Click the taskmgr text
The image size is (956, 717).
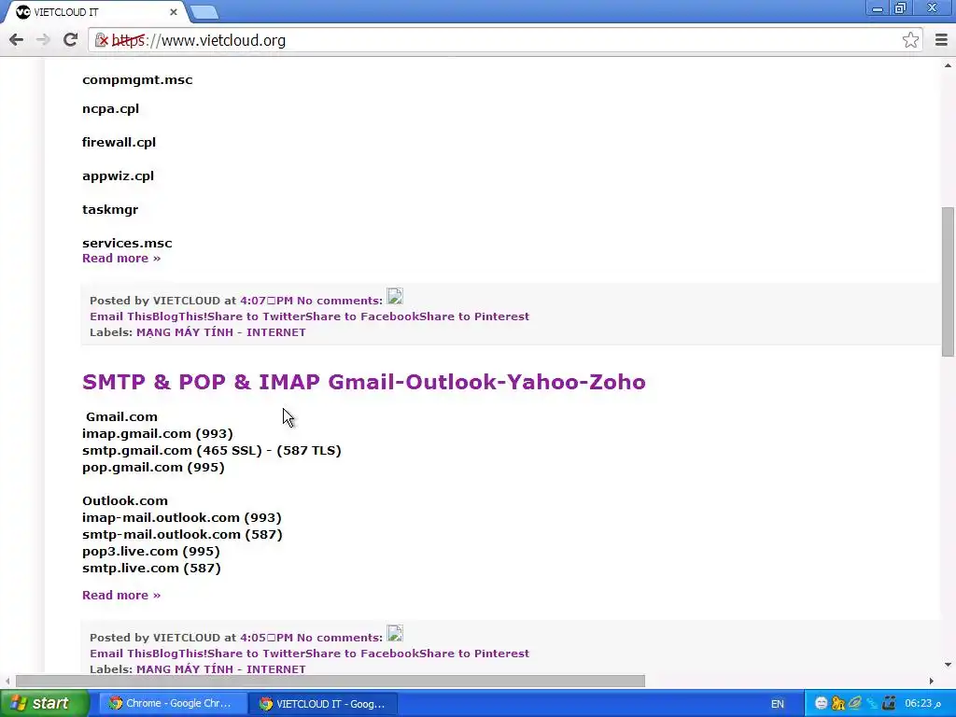pyautogui.click(x=110, y=210)
